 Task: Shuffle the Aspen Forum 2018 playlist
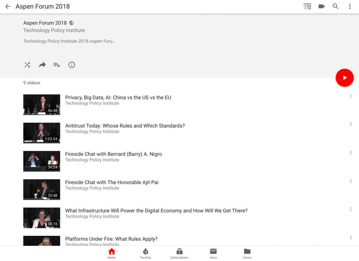(x=27, y=65)
